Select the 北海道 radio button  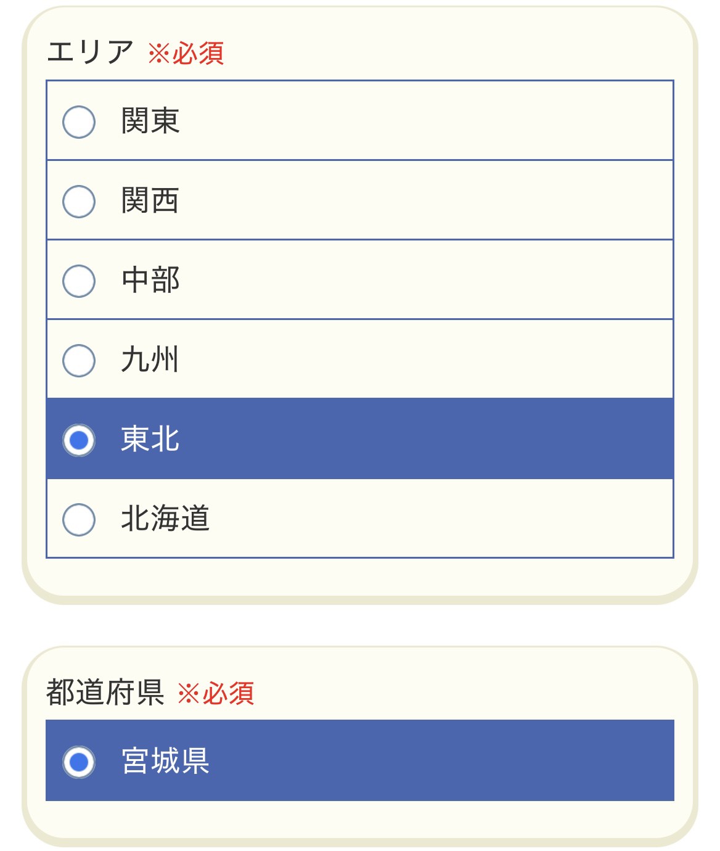point(79,519)
